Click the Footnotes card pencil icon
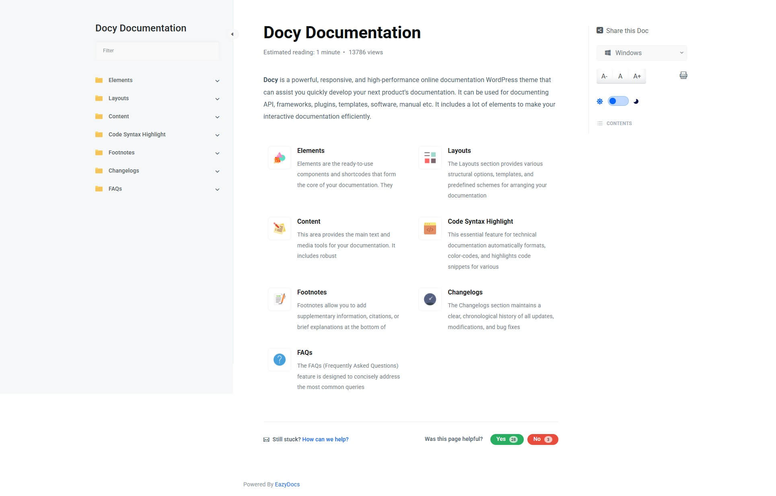The width and height of the screenshot is (776, 496). pyautogui.click(x=279, y=299)
